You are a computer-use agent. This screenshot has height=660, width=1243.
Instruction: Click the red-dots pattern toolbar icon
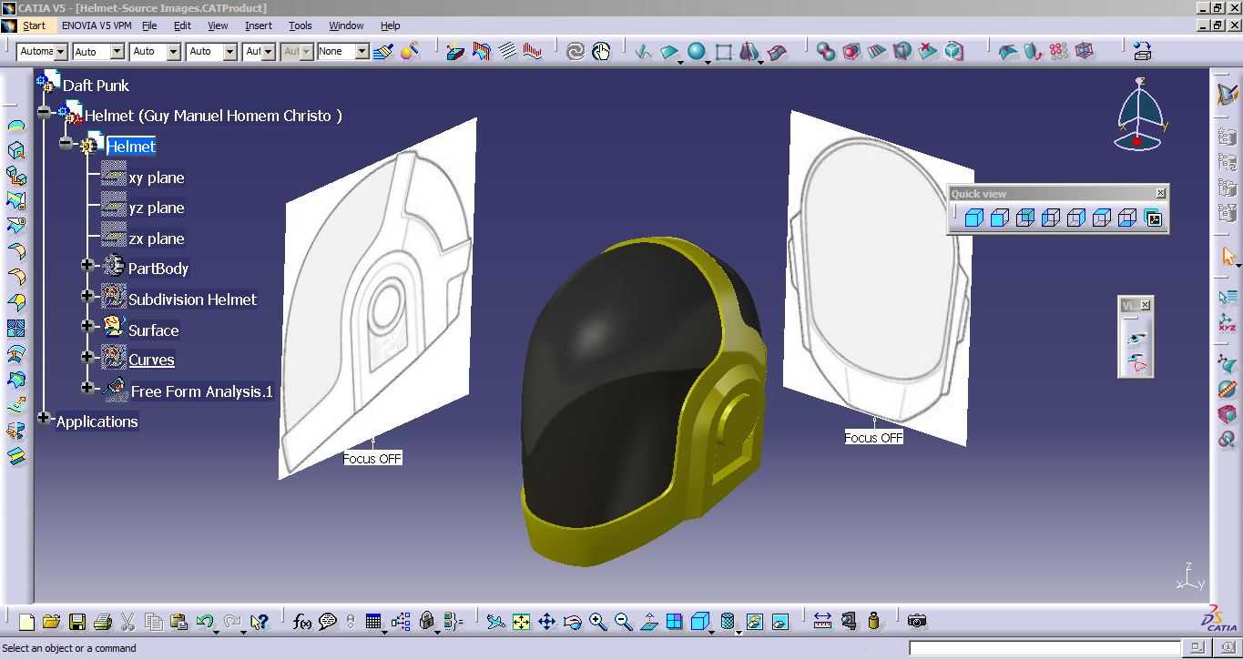(x=1058, y=52)
